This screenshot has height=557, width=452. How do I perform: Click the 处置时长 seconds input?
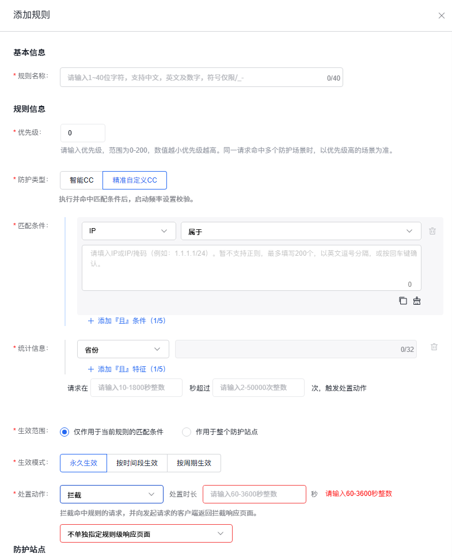click(255, 494)
